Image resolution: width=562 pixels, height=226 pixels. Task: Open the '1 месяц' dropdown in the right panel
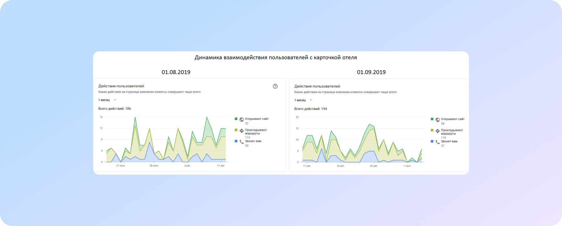[x=303, y=100]
